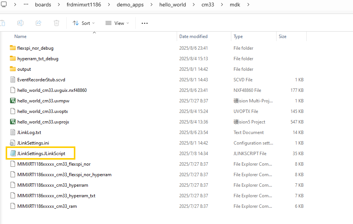353x224 pixels.
Task: Click the EventRecorderStub.scvd file icon
Action: pos(13,79)
